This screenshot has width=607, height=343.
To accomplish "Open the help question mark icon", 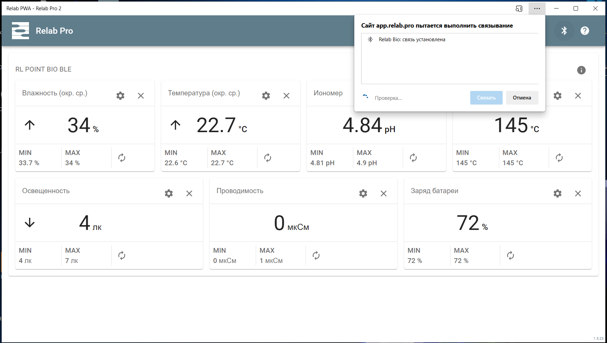I will click(585, 31).
